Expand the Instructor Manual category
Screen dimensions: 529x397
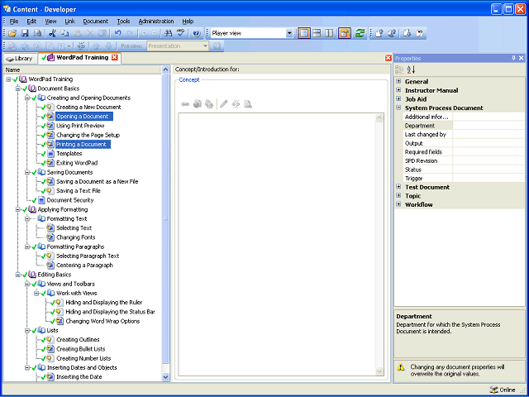398,90
